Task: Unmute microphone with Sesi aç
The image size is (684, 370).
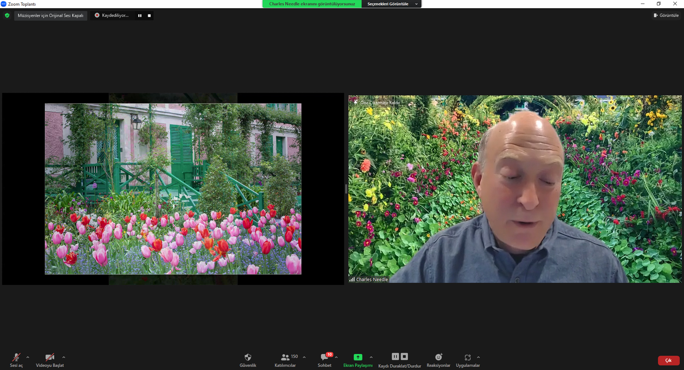Action: tap(16, 360)
